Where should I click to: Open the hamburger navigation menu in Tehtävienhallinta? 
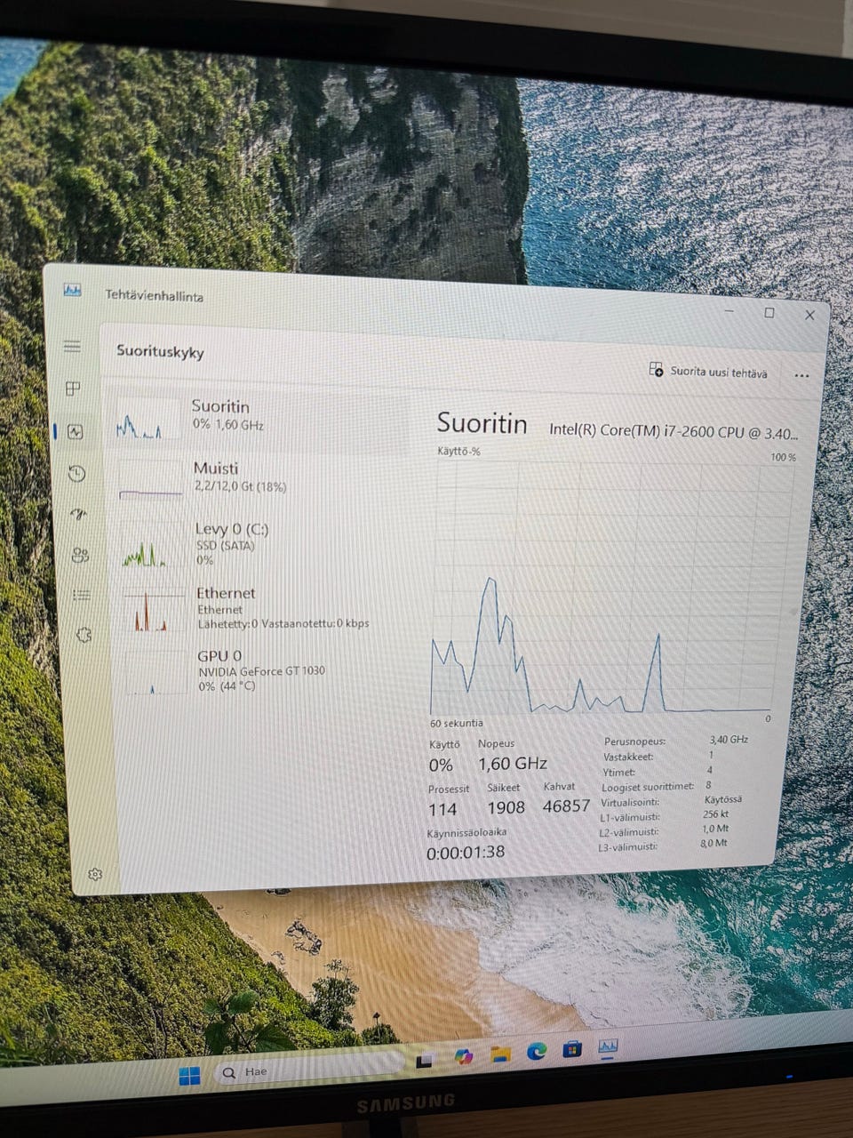(x=72, y=346)
